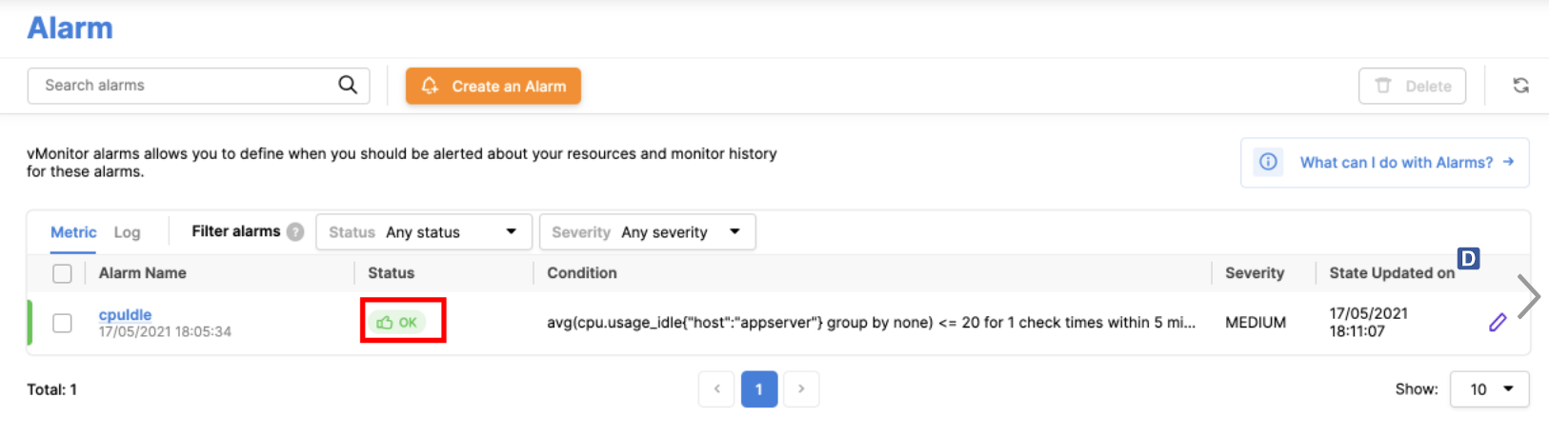Open the cpuIdle alarm link
The image size is (1549, 437).
[125, 314]
